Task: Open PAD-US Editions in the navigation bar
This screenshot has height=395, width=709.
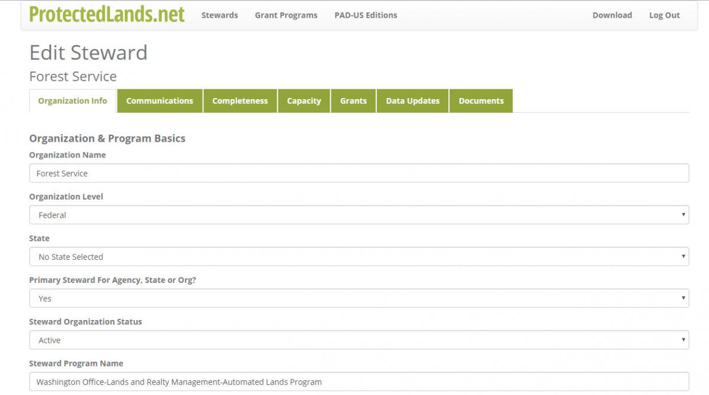Action: (x=366, y=15)
